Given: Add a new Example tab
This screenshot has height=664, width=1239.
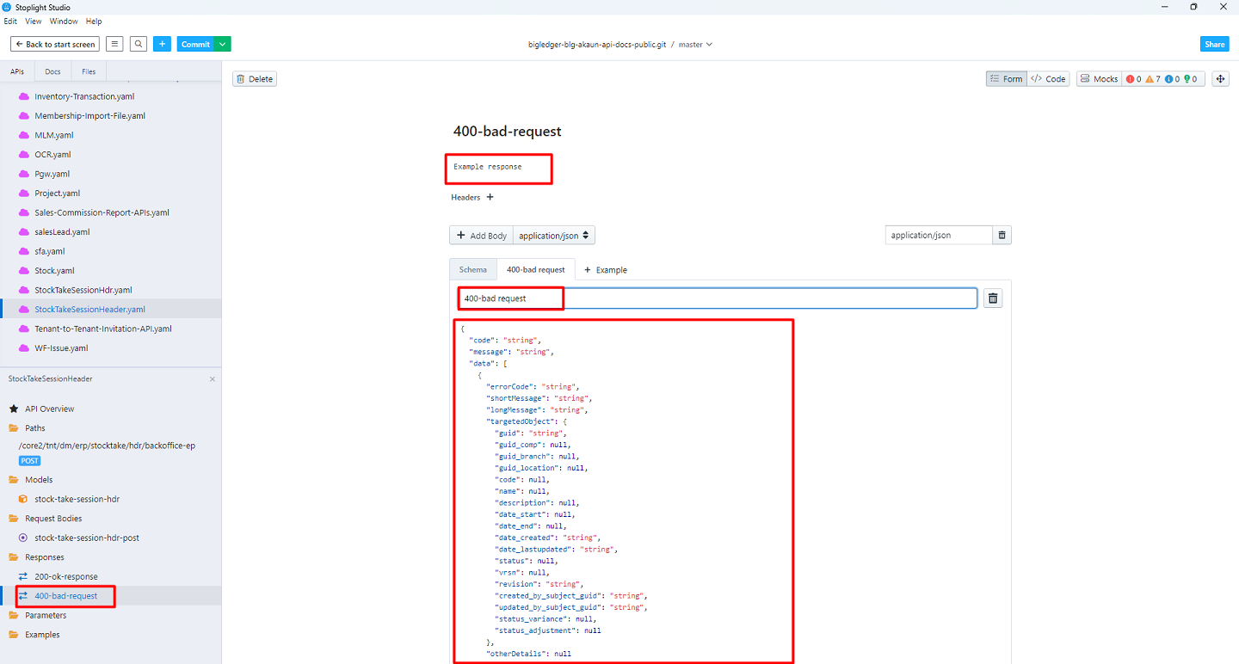Looking at the screenshot, I should click(606, 270).
